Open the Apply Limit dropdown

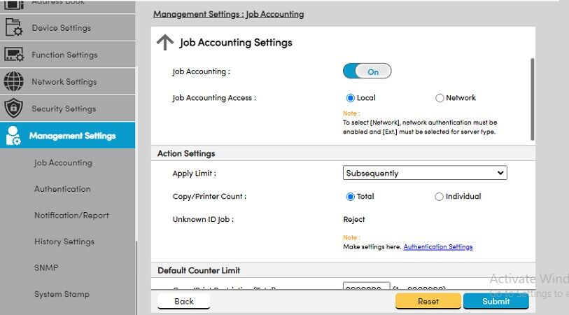425,173
